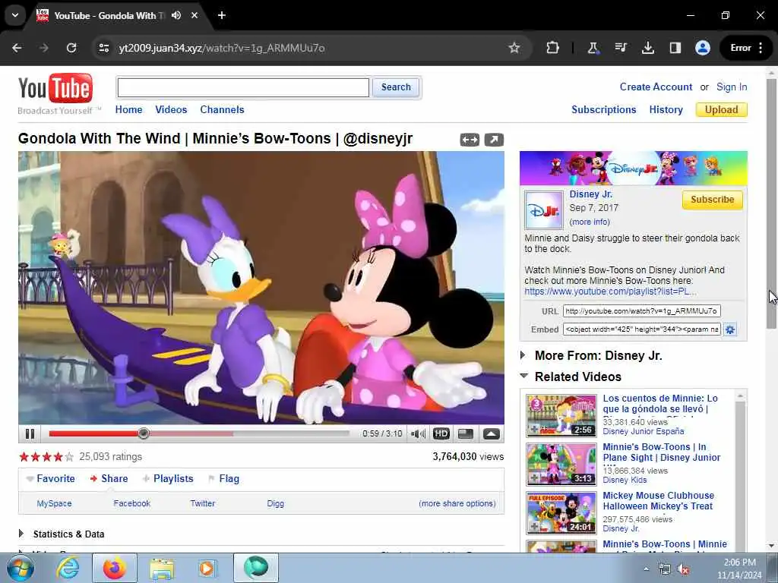Toggle HD quality button in player
The width and height of the screenshot is (778, 583).
point(441,433)
